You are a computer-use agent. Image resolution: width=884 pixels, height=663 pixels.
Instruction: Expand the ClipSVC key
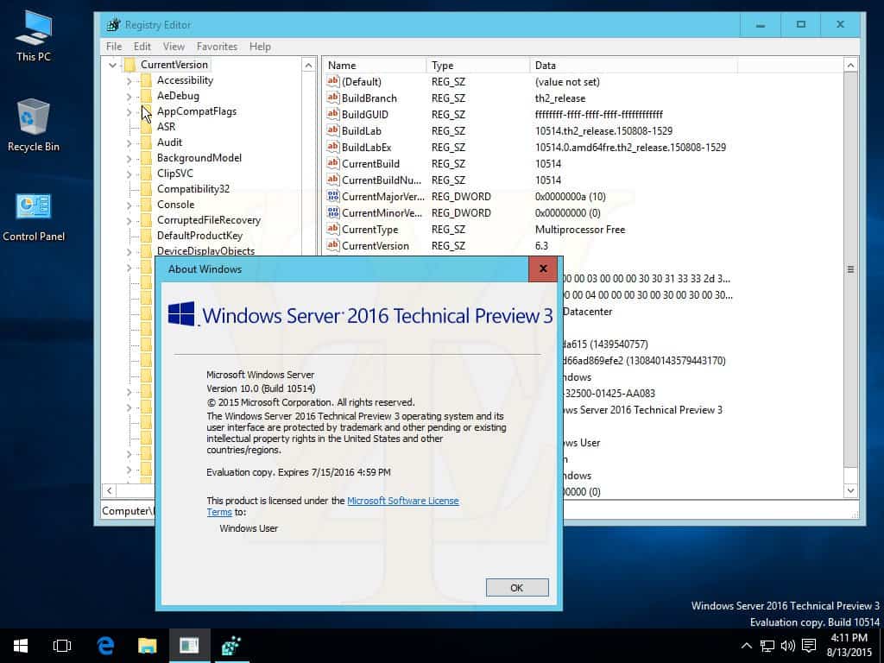pyautogui.click(x=129, y=174)
